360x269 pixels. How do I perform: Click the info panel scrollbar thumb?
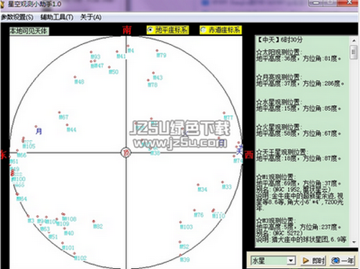[x=354, y=52]
